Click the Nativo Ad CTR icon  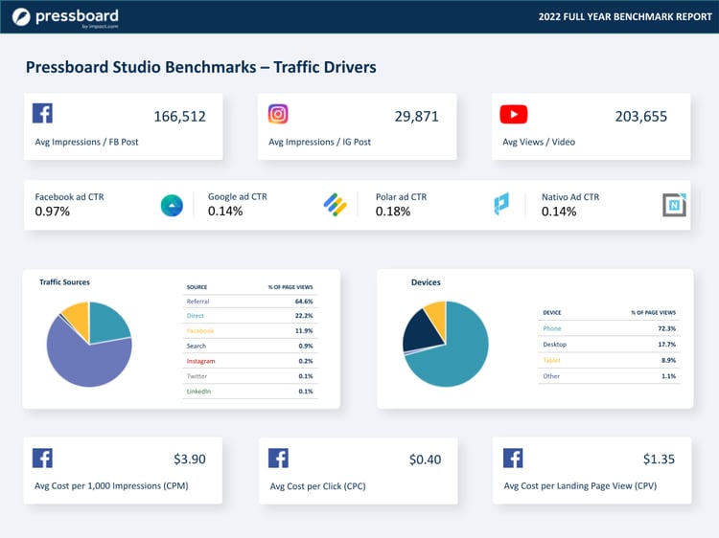[675, 205]
